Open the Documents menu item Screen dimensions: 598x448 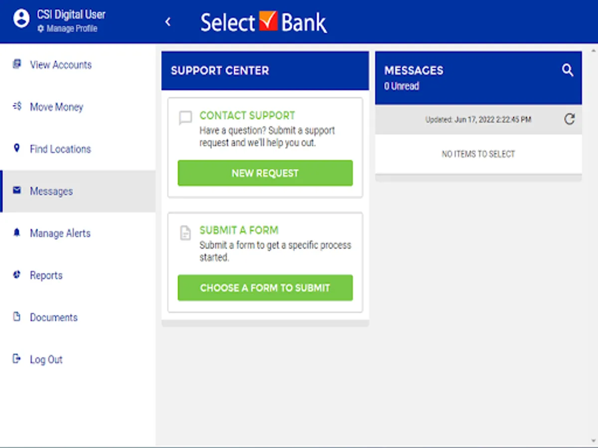[53, 318]
